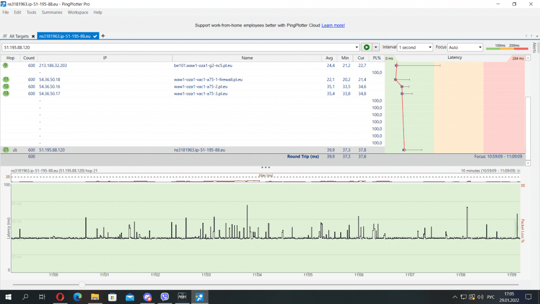Image resolution: width=540 pixels, height=304 pixels.
Task: Open the Workspace menu
Action: click(78, 12)
